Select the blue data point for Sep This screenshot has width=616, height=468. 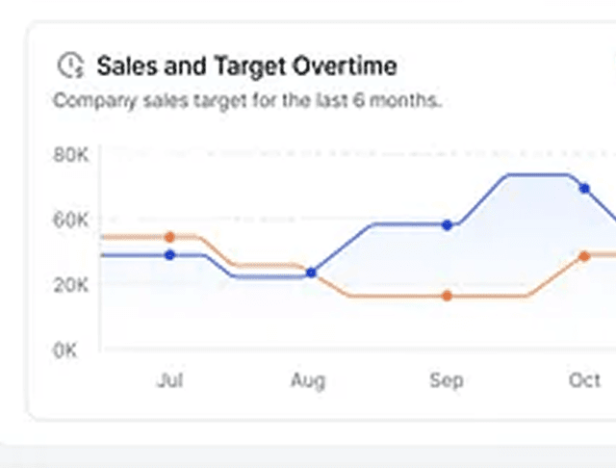click(447, 224)
